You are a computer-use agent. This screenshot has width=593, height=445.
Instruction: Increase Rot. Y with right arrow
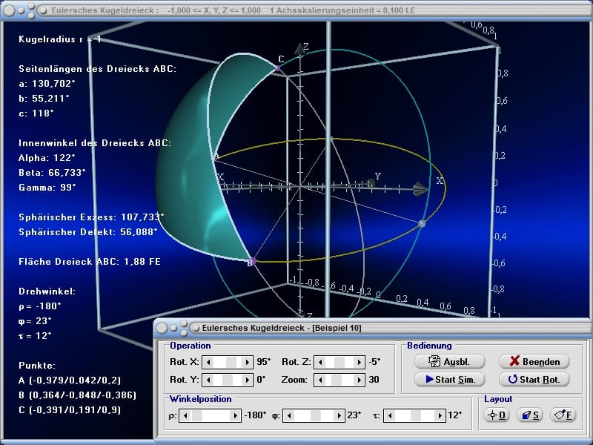pos(248,380)
